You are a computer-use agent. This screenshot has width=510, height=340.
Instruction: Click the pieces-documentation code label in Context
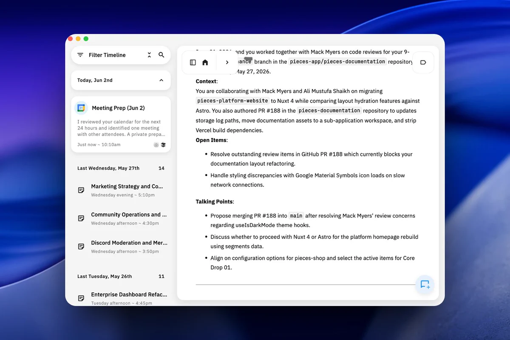(x=329, y=110)
